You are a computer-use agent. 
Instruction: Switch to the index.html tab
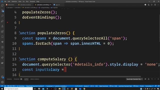pos(10,5)
